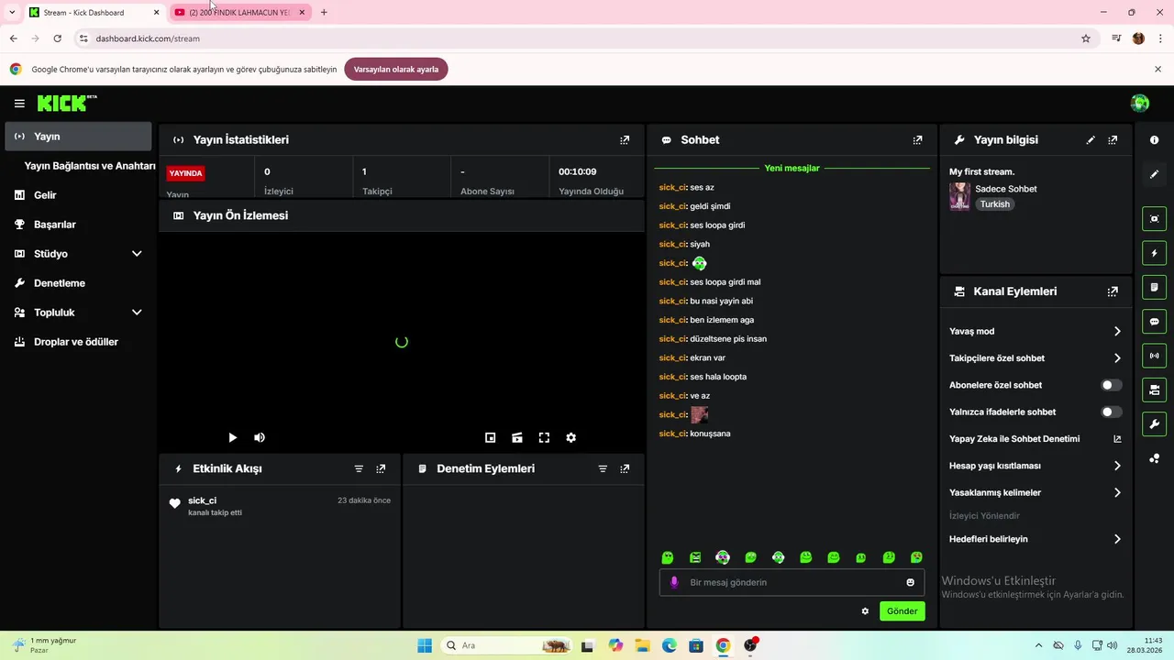Click the Sadece Sohbet category thumbnail
This screenshot has width=1174, height=660.
[x=959, y=196]
